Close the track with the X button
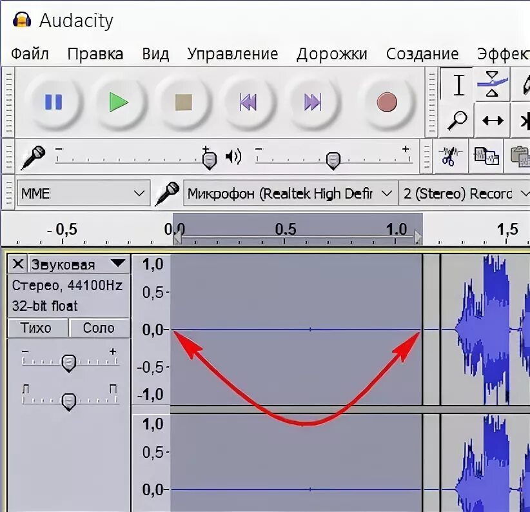The width and height of the screenshot is (530, 512). [x=18, y=264]
